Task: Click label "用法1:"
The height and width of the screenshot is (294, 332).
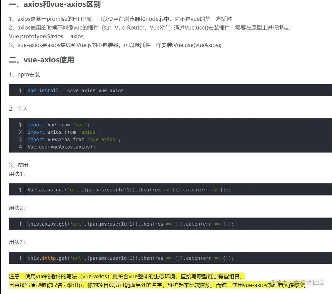Action: (x=17, y=174)
